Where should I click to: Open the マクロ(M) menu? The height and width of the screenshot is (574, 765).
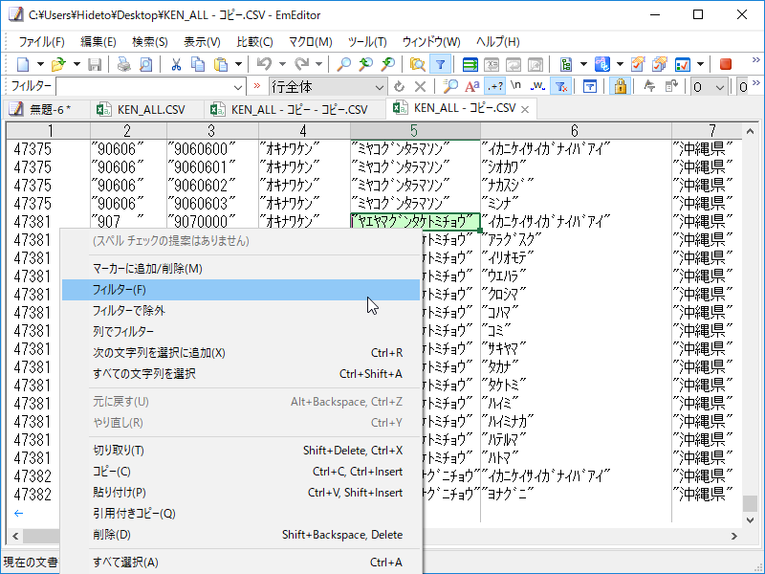tap(310, 42)
